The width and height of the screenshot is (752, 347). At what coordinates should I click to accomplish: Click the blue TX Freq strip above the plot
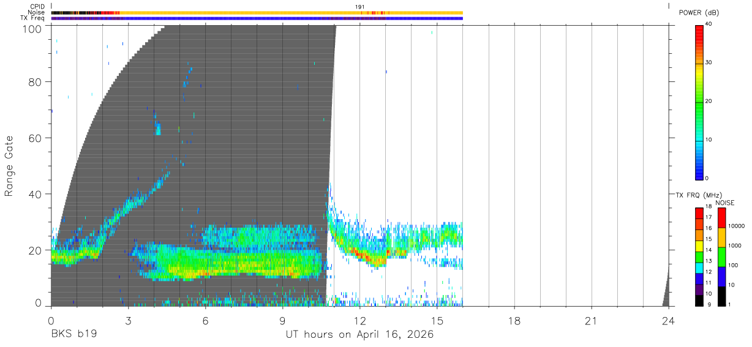pyautogui.click(x=257, y=18)
